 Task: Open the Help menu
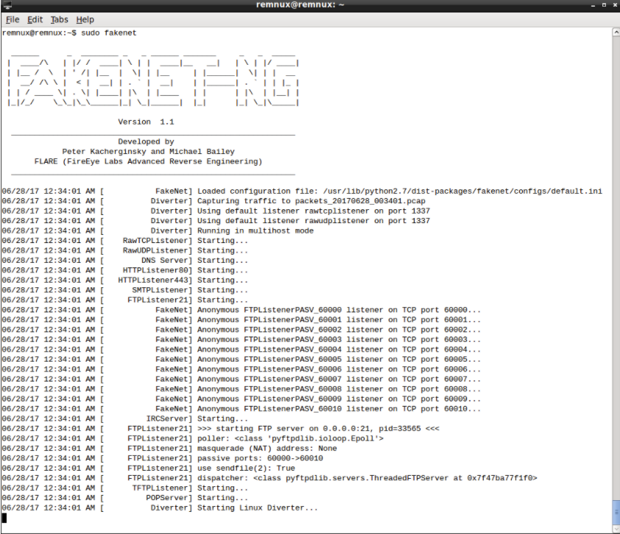point(85,20)
